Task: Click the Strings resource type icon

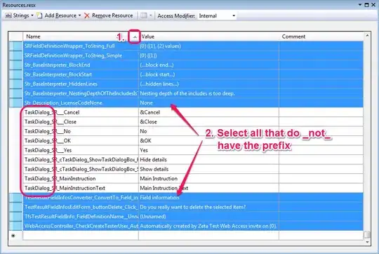Action: 8,15
